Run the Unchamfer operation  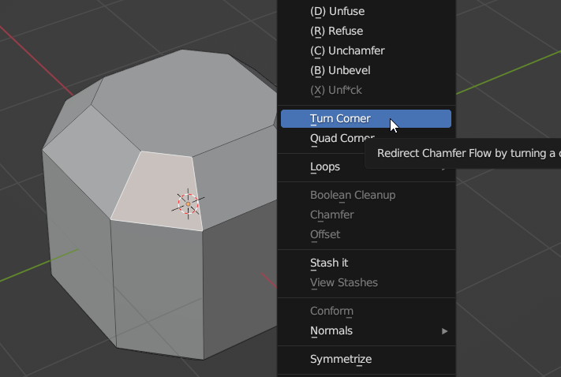click(346, 50)
